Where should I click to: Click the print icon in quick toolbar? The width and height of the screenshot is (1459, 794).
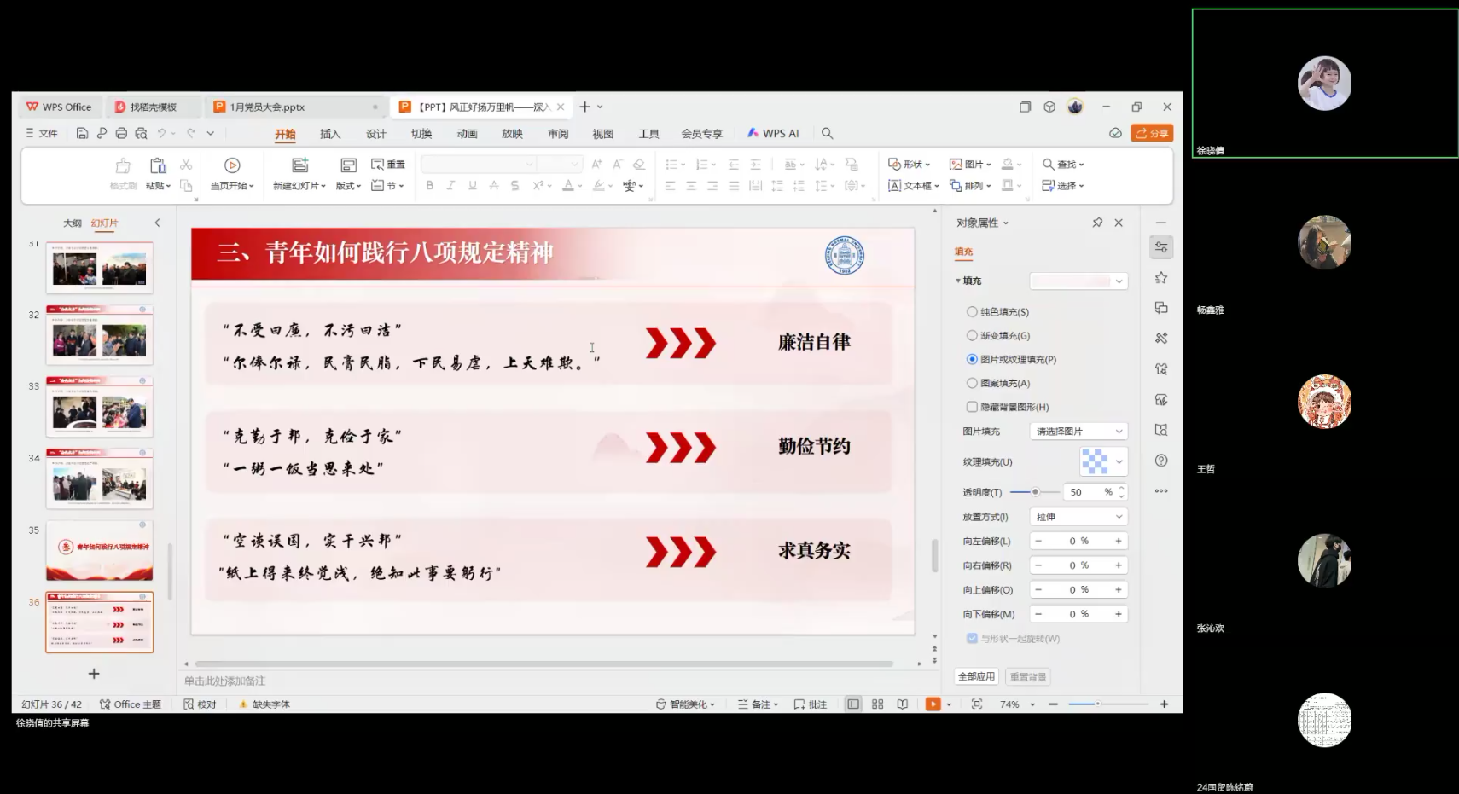pyautogui.click(x=121, y=133)
